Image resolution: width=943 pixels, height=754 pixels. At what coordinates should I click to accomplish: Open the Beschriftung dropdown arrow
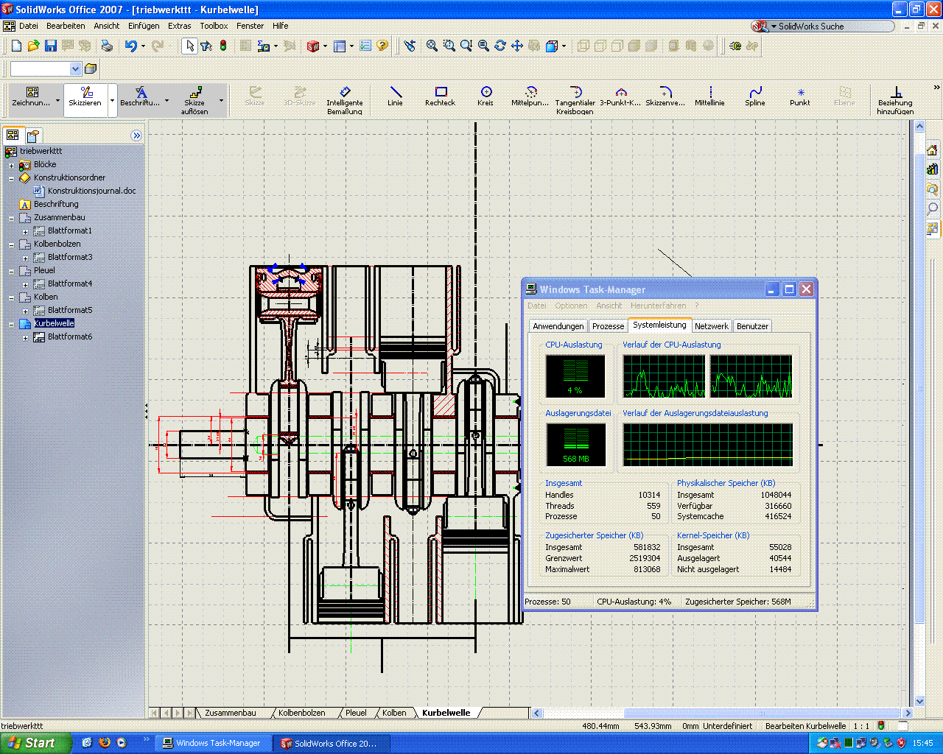click(166, 101)
